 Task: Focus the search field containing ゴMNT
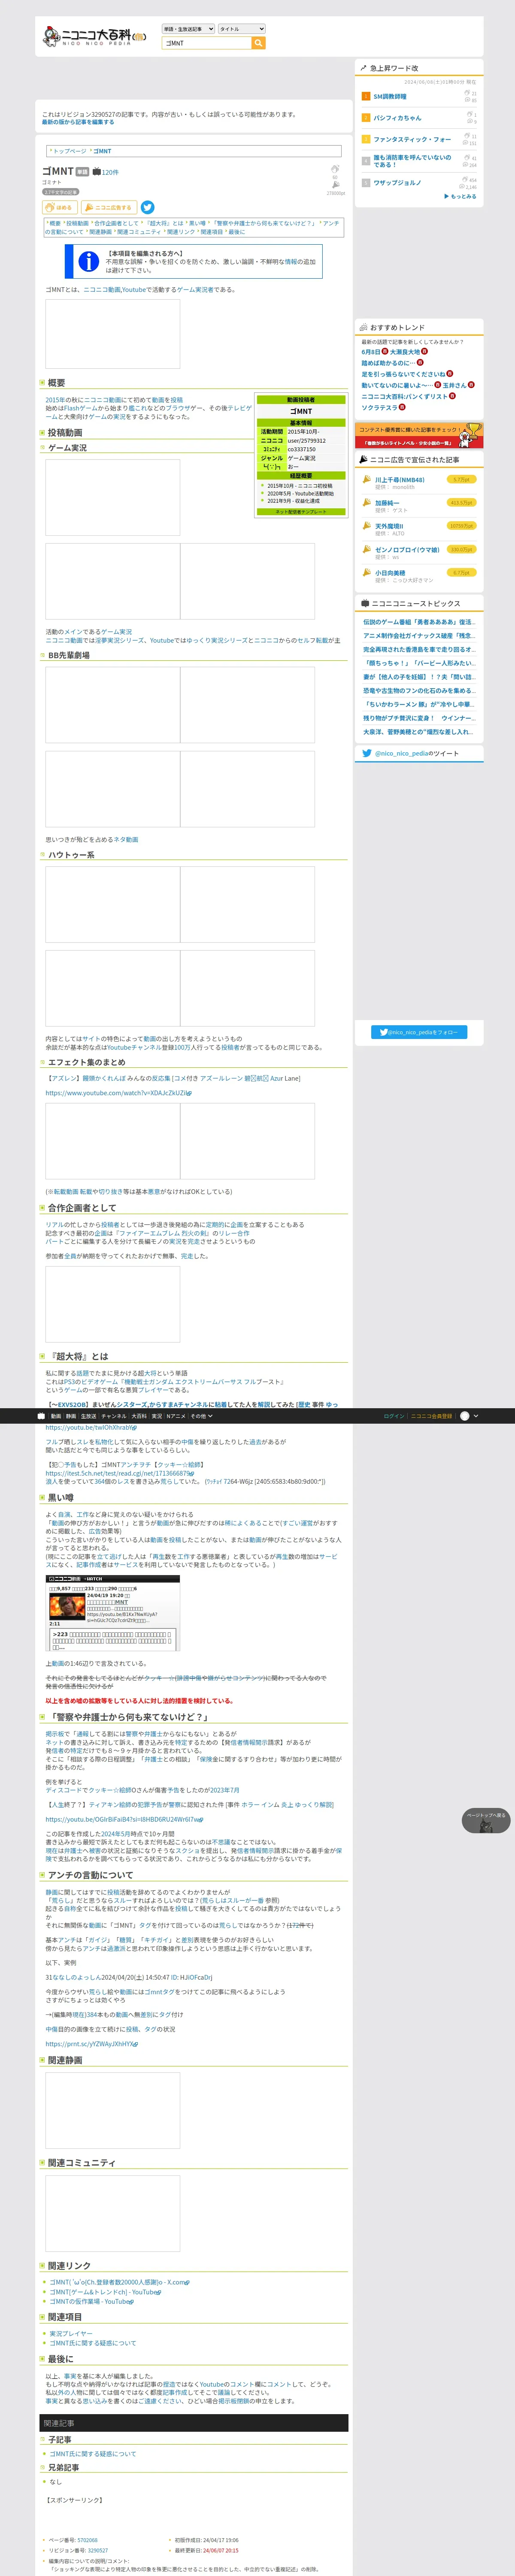click(x=206, y=43)
